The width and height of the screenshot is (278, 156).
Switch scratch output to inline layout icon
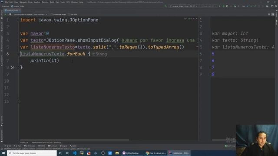click(x=269, y=14)
